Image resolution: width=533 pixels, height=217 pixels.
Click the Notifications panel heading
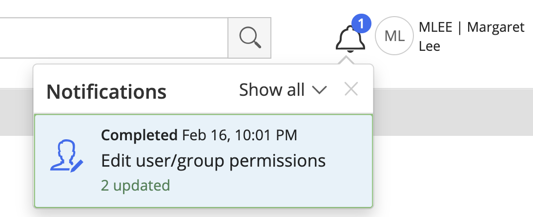click(x=106, y=91)
